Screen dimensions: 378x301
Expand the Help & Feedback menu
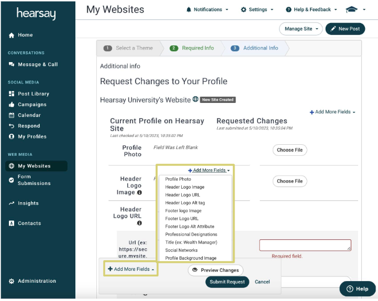[311, 9]
